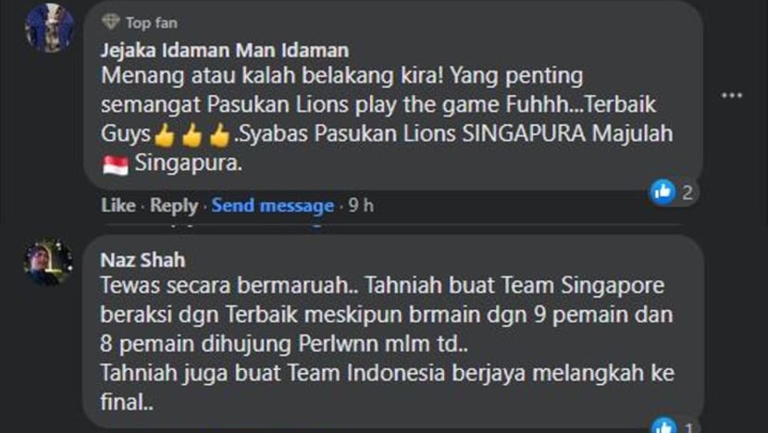Open the three-dot options menu beside first comment
This screenshot has height=433, width=768.
pyautogui.click(x=732, y=95)
